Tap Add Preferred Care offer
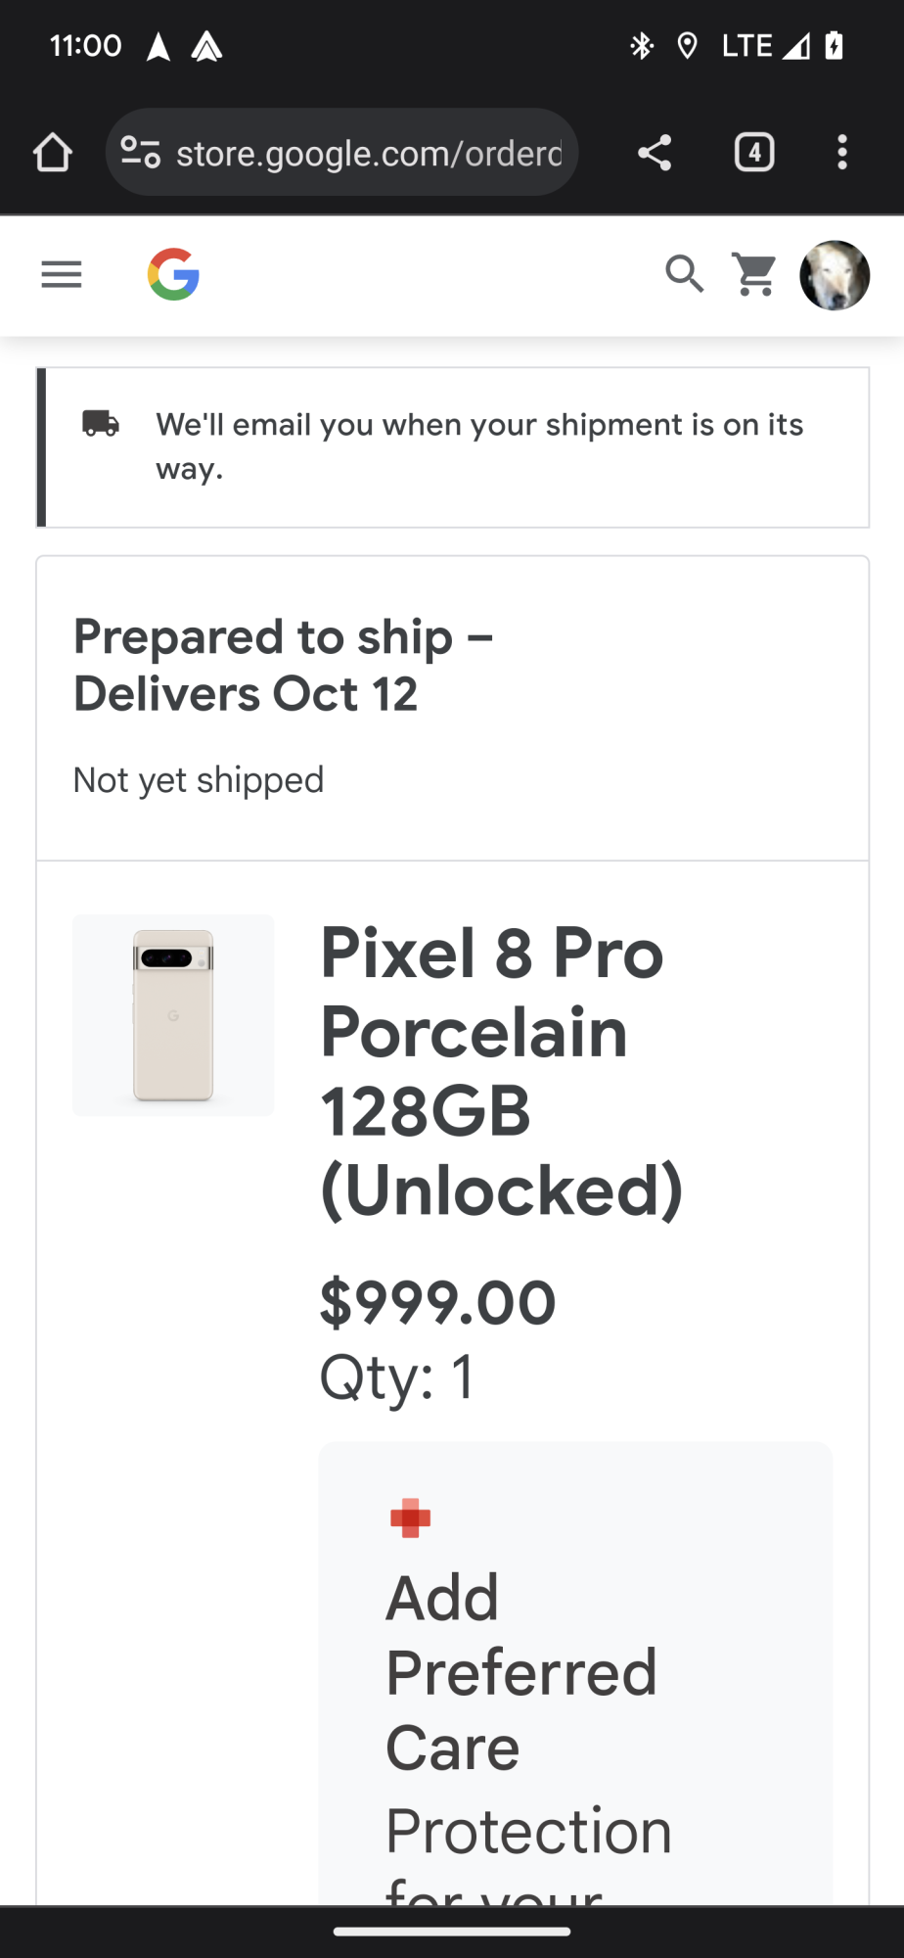Image resolution: width=904 pixels, height=1958 pixels. (x=520, y=1672)
